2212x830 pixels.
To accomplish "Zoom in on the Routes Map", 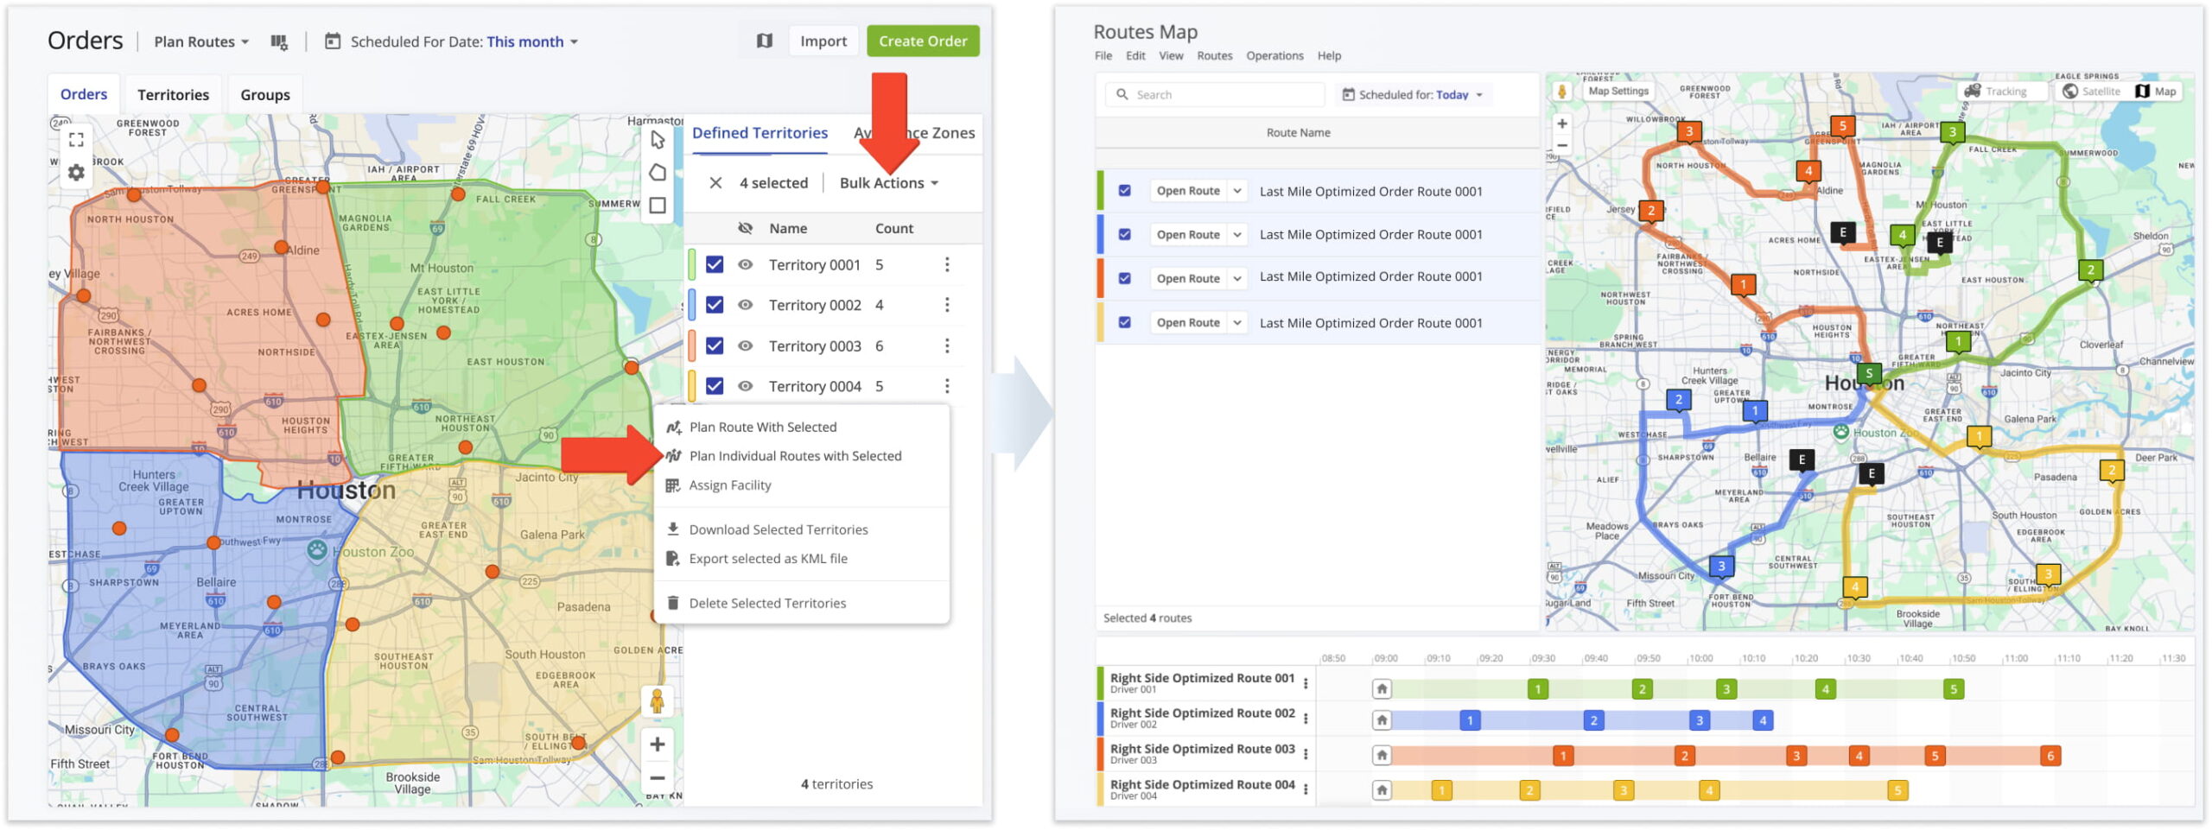I will tap(1562, 124).
